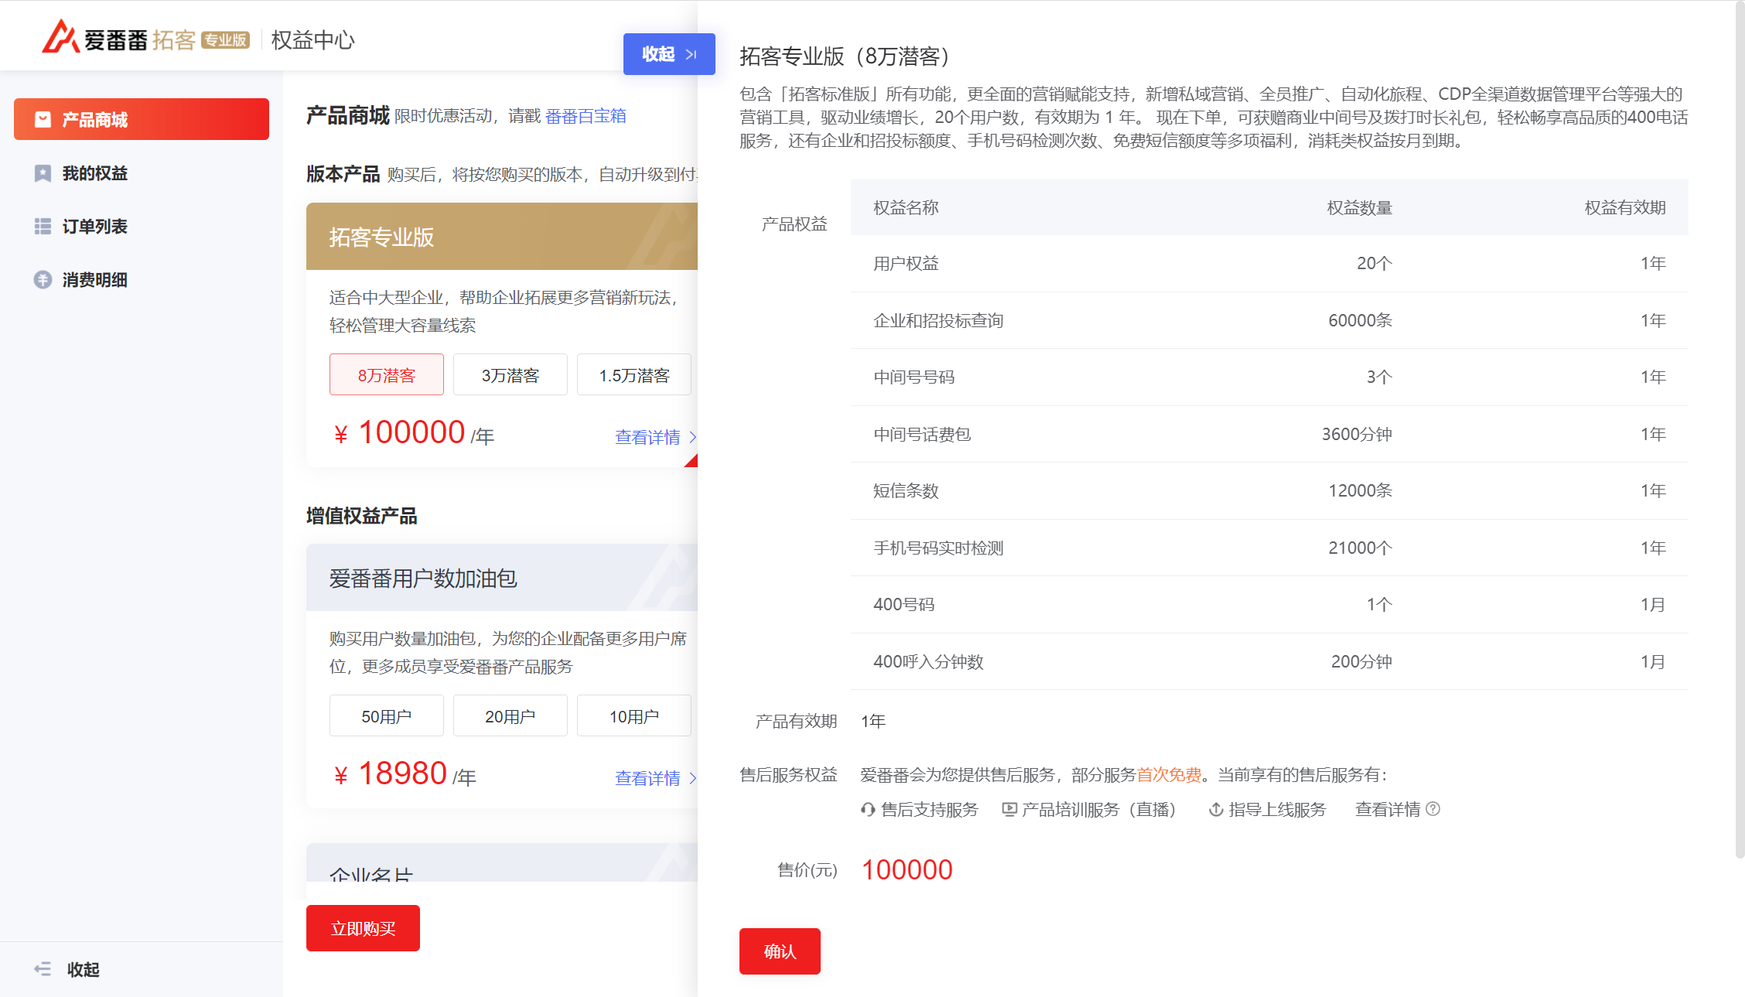Click the 售后支持服务 headset icon
The height and width of the screenshot is (997, 1745).
coord(868,810)
